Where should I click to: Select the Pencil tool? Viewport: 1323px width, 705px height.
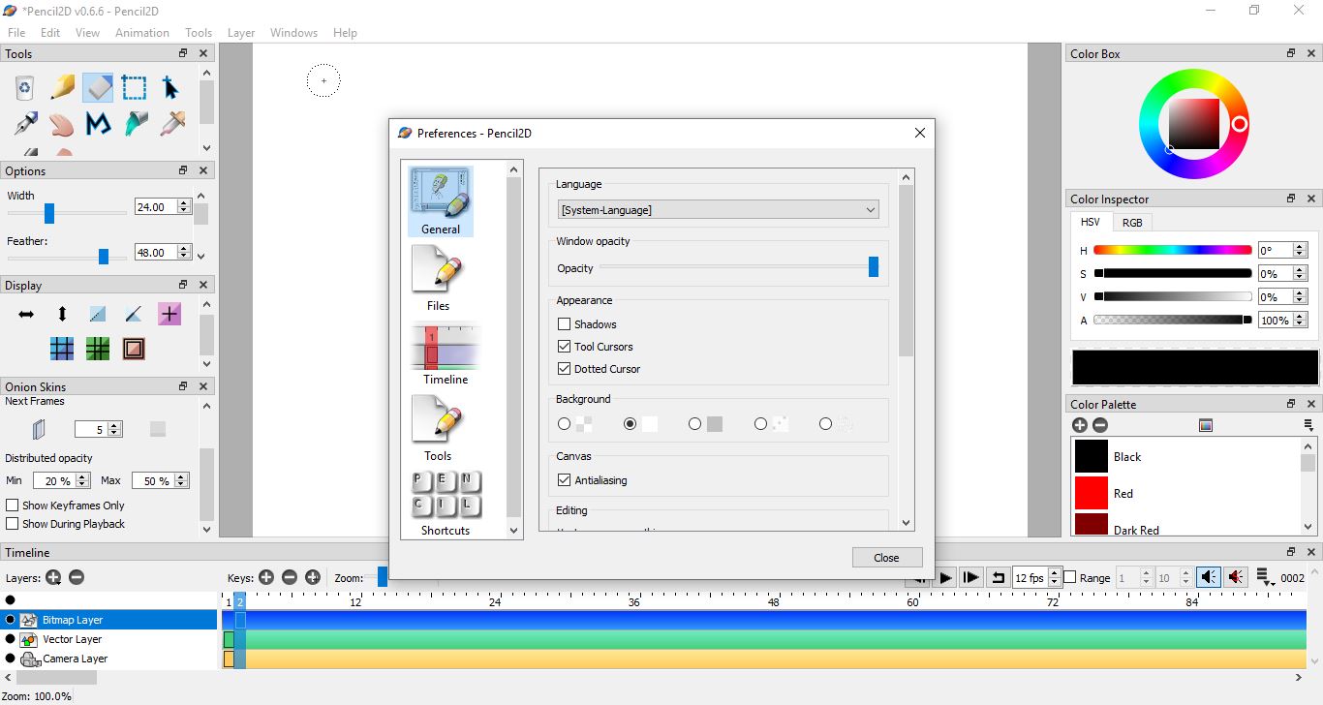point(62,88)
